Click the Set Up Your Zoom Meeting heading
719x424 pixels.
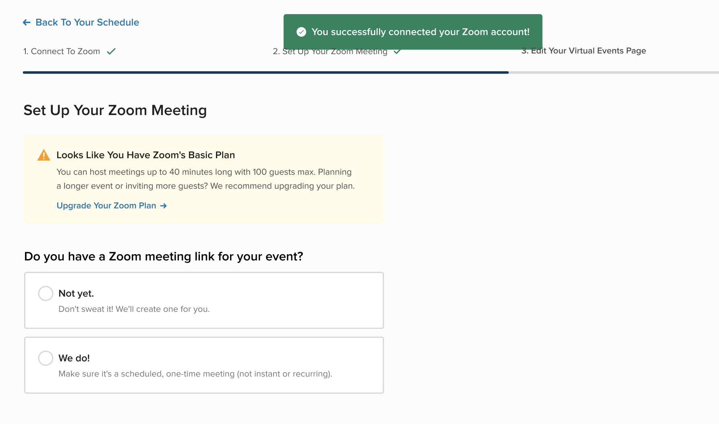tap(115, 110)
